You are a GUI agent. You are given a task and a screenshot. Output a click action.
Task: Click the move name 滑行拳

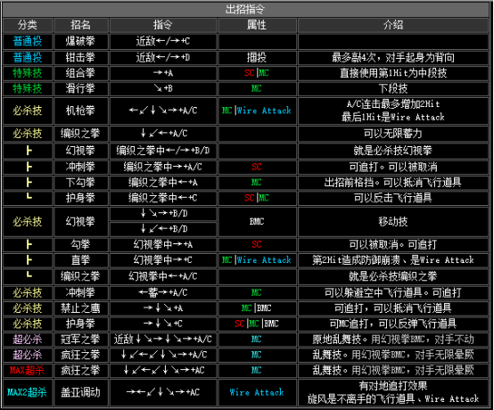tap(80, 88)
